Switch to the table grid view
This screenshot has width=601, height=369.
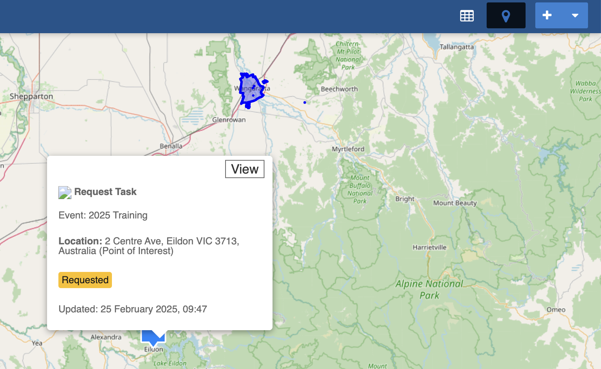click(467, 16)
